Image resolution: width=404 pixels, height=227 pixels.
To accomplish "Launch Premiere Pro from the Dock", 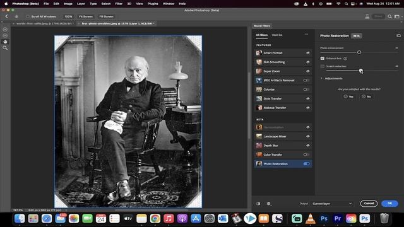I will (x=338, y=219).
